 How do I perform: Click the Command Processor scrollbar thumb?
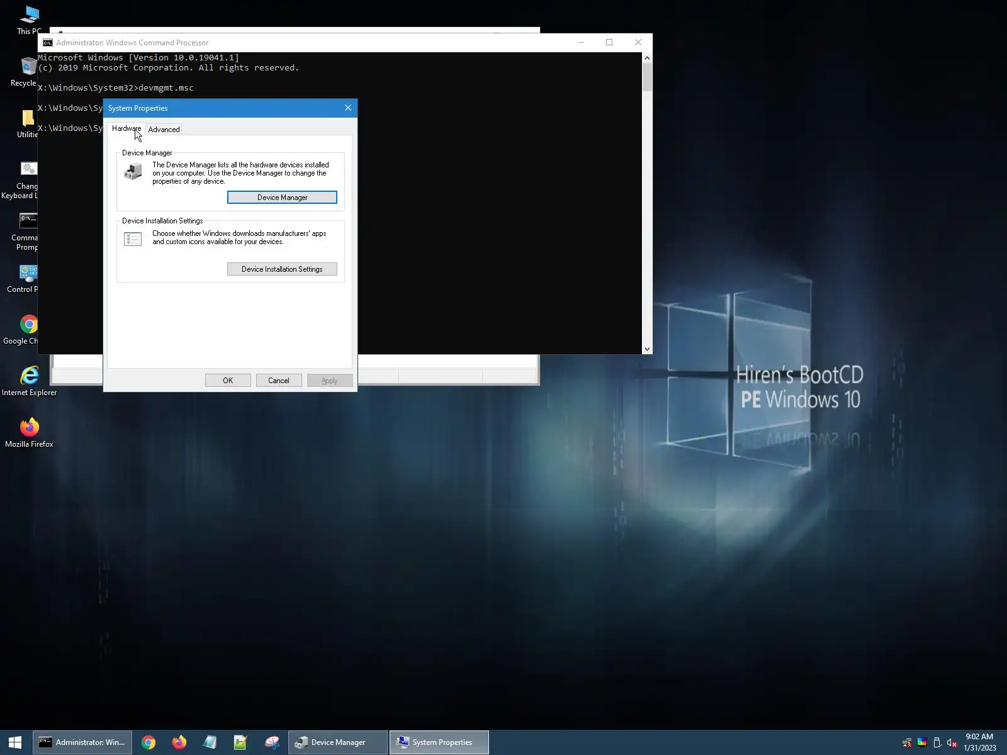(647, 77)
